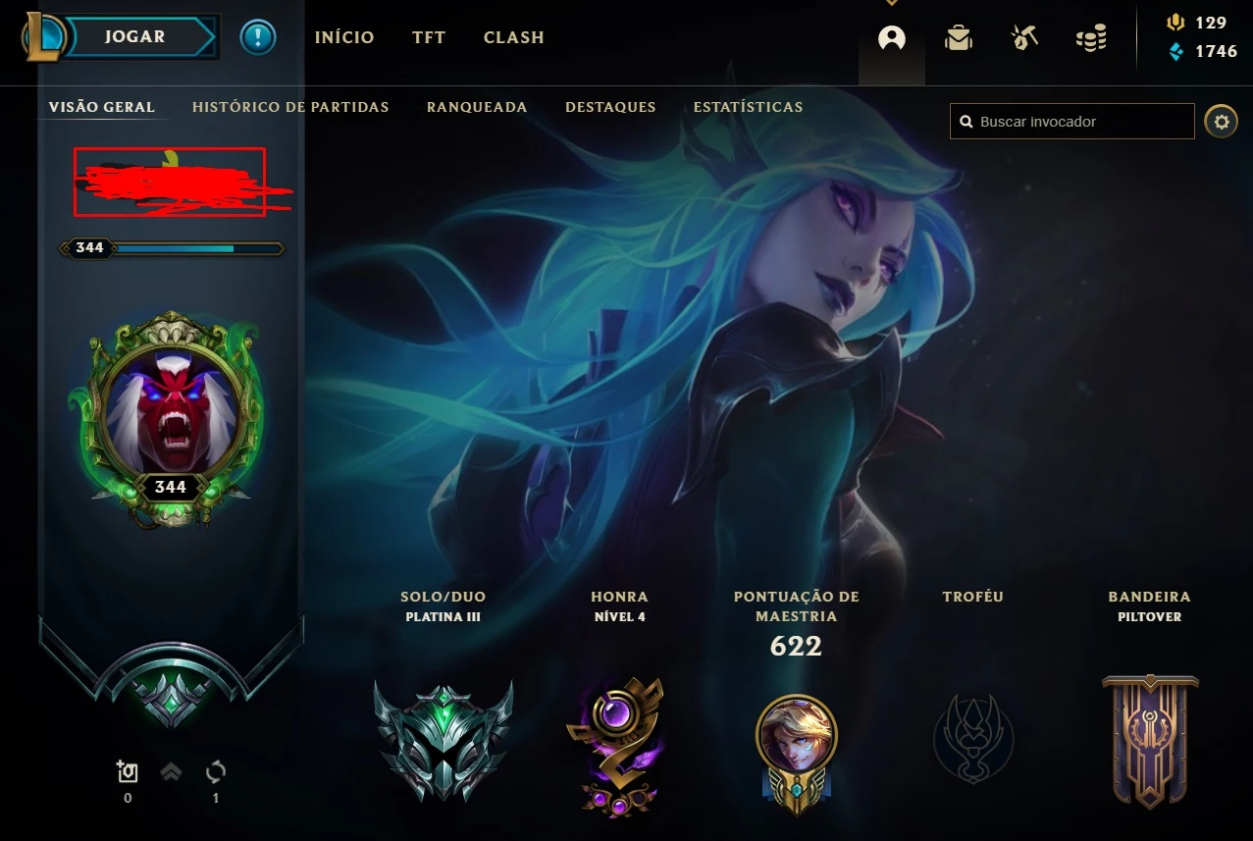This screenshot has width=1253, height=841.
Task: Click the Buscar invocador search field
Action: coord(1071,122)
